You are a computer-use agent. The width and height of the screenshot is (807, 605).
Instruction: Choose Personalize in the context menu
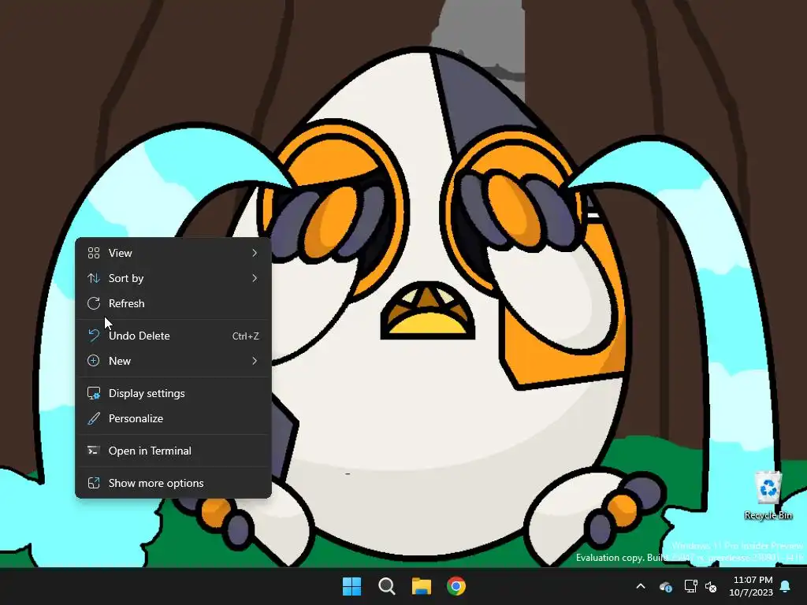[173, 418]
